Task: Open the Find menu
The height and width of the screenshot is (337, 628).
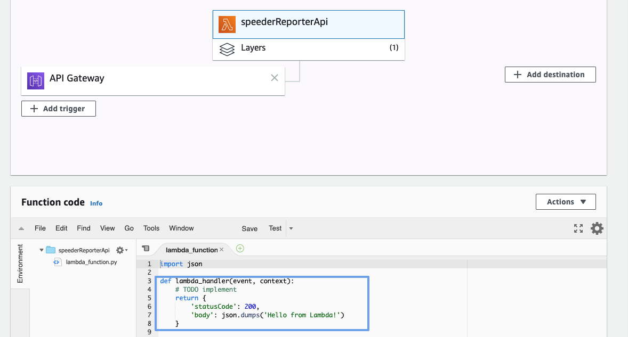Action: 84,228
